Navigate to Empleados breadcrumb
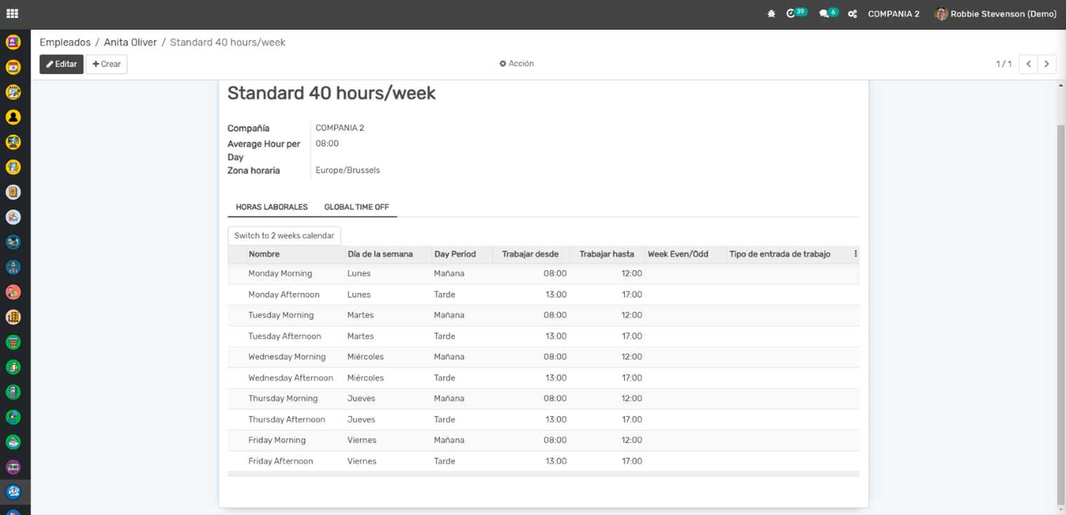Image resolution: width=1066 pixels, height=515 pixels. click(65, 42)
